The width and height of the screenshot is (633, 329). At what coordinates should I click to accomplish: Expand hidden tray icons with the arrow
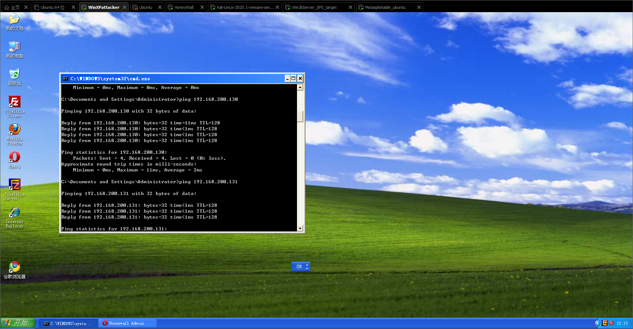click(x=597, y=323)
